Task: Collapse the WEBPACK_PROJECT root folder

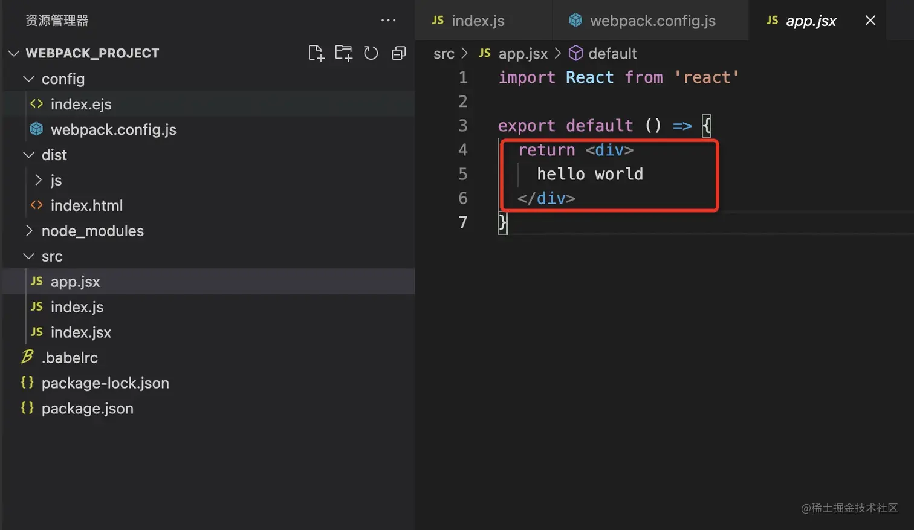Action: 14,53
